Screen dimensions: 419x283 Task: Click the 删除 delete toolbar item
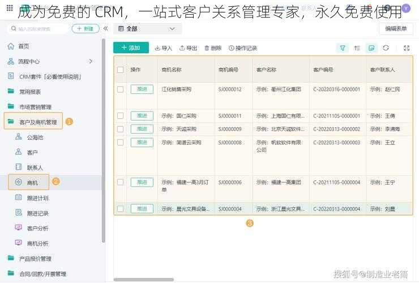point(213,48)
